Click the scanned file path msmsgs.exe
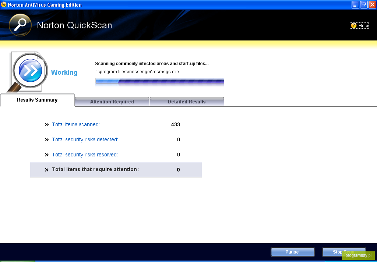377x262 pixels. pyautogui.click(x=137, y=72)
